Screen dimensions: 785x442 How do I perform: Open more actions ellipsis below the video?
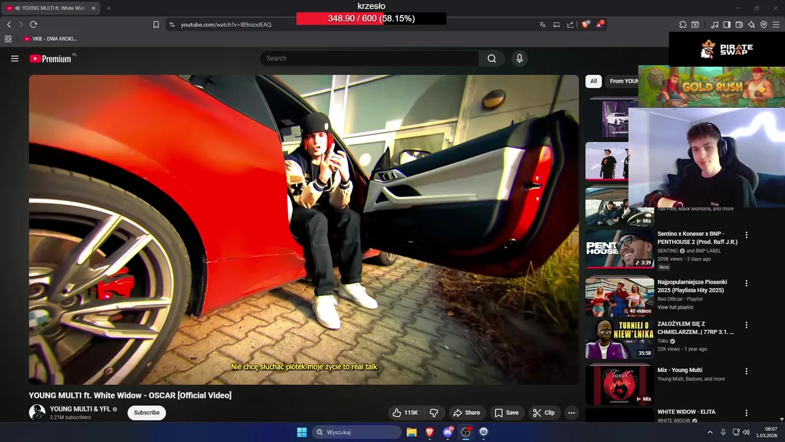point(572,413)
